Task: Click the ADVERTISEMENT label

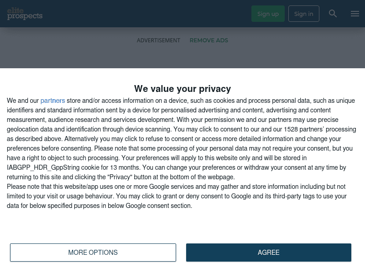Action: pyautogui.click(x=158, y=40)
